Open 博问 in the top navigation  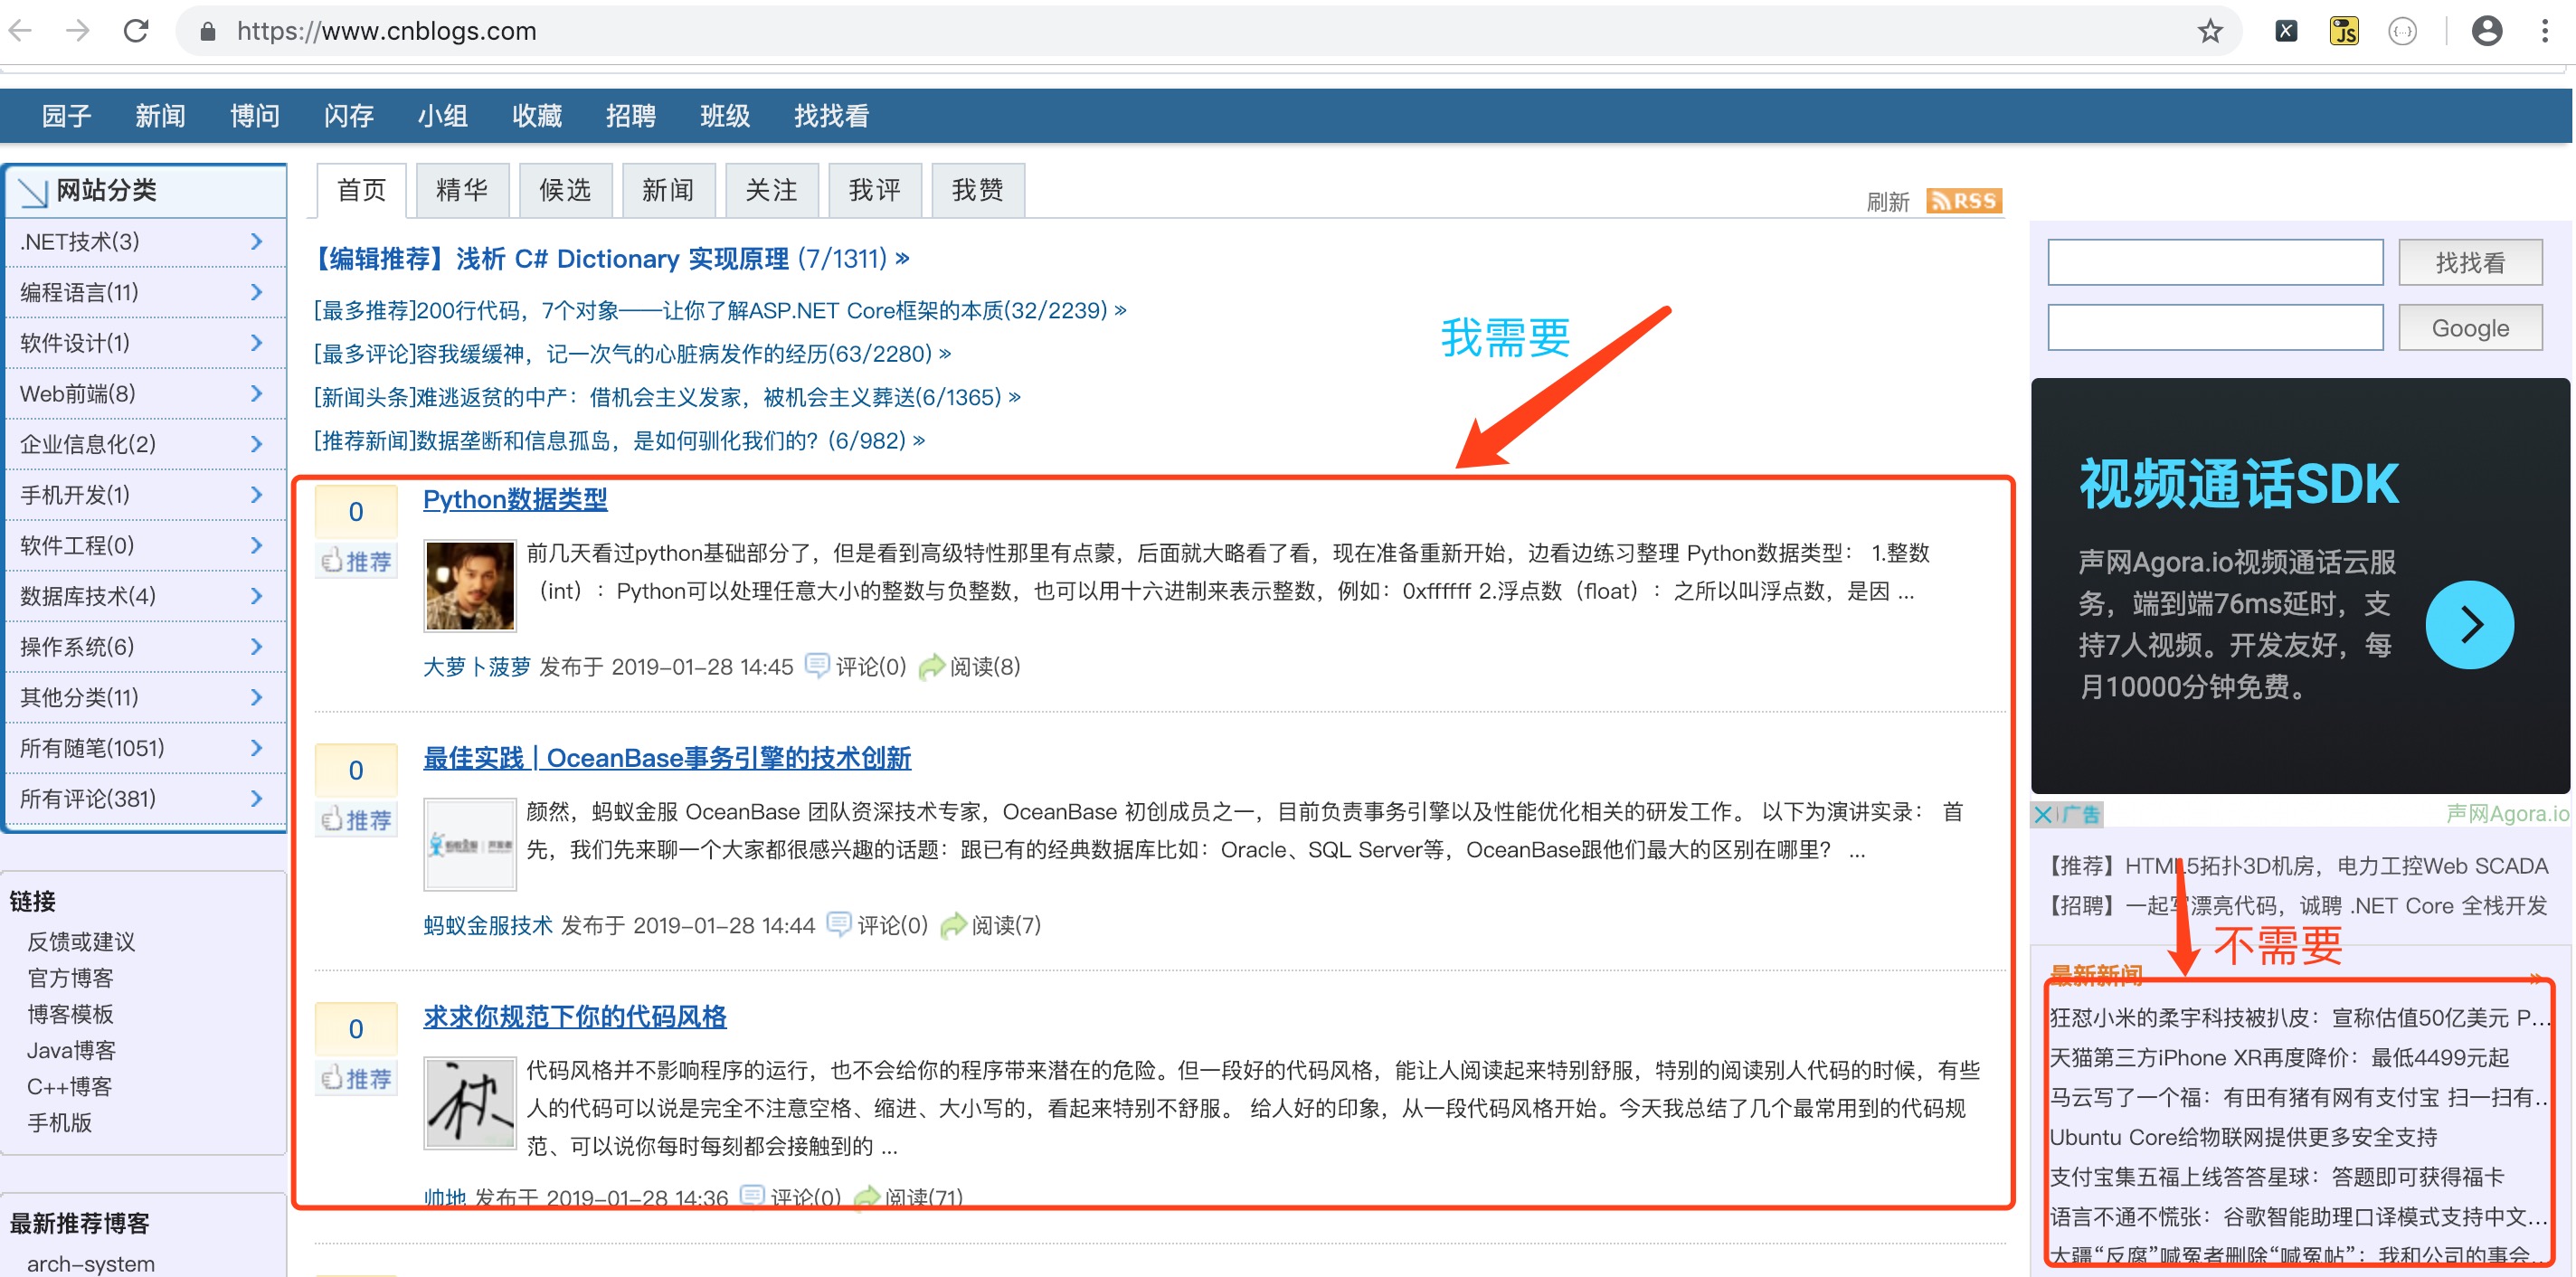254,116
